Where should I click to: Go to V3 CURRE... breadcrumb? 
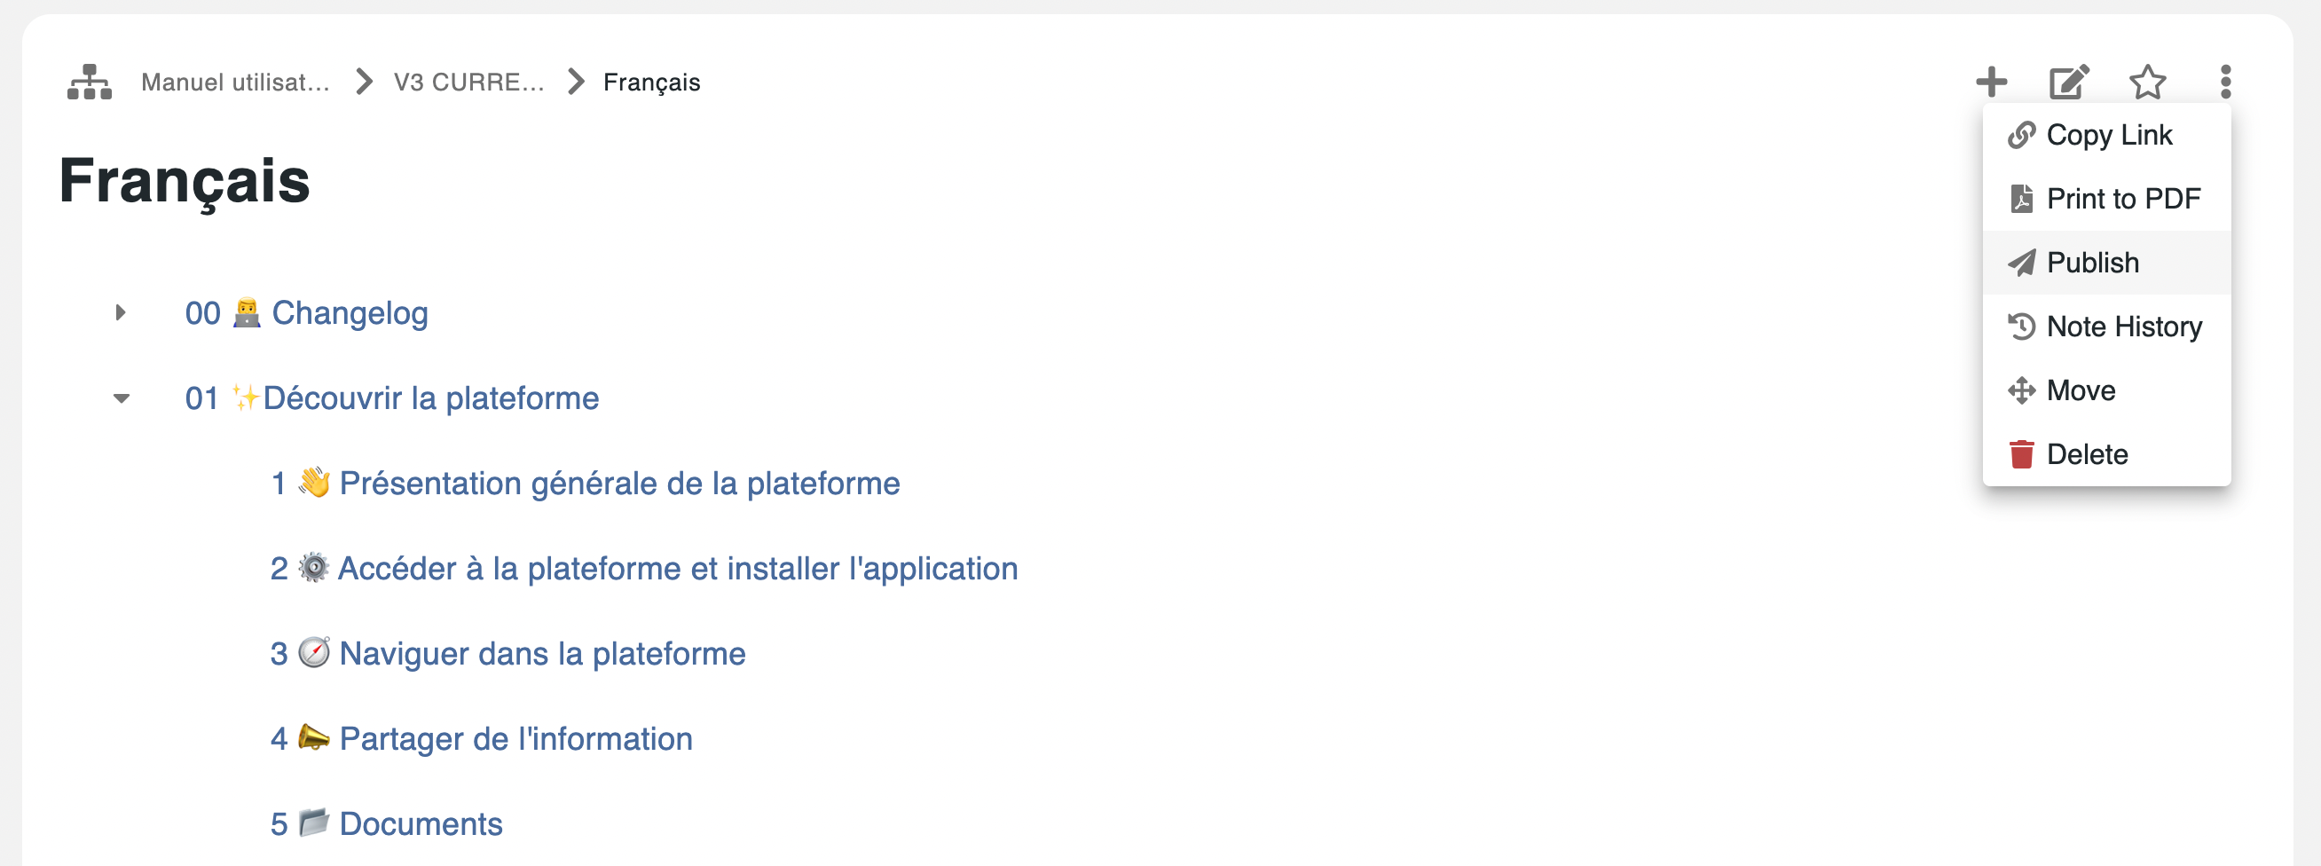[x=468, y=83]
